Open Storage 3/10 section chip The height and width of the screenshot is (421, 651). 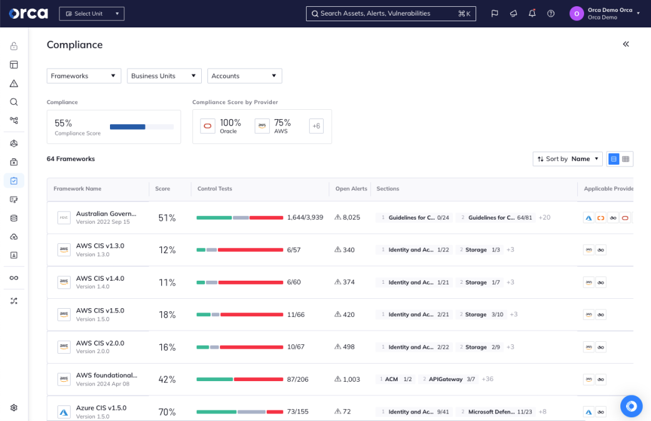click(x=481, y=314)
